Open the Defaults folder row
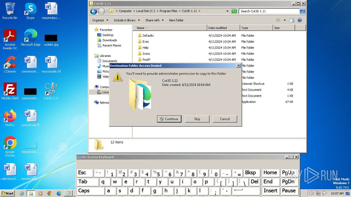 (219, 36)
